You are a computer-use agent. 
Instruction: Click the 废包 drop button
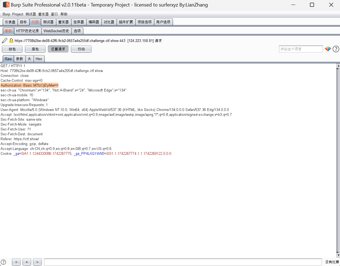point(35,49)
